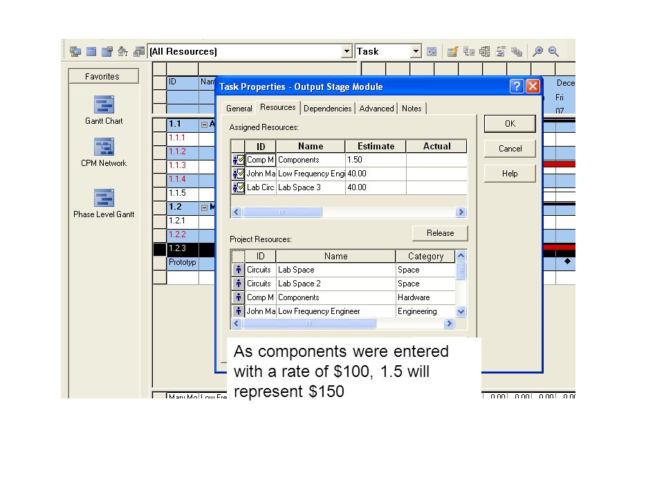664x498 pixels.
Task: Click resource icon beside assigned Components row
Action: pos(239,160)
